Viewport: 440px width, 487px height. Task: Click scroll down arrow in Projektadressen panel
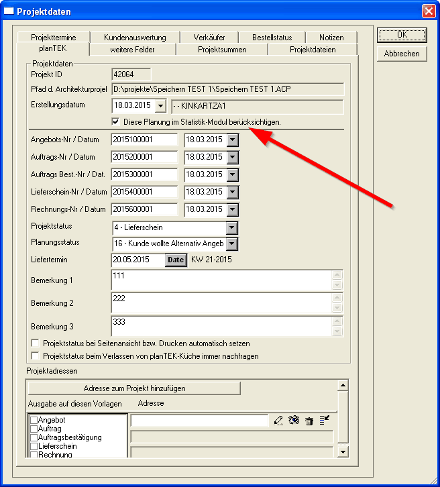pos(343,452)
